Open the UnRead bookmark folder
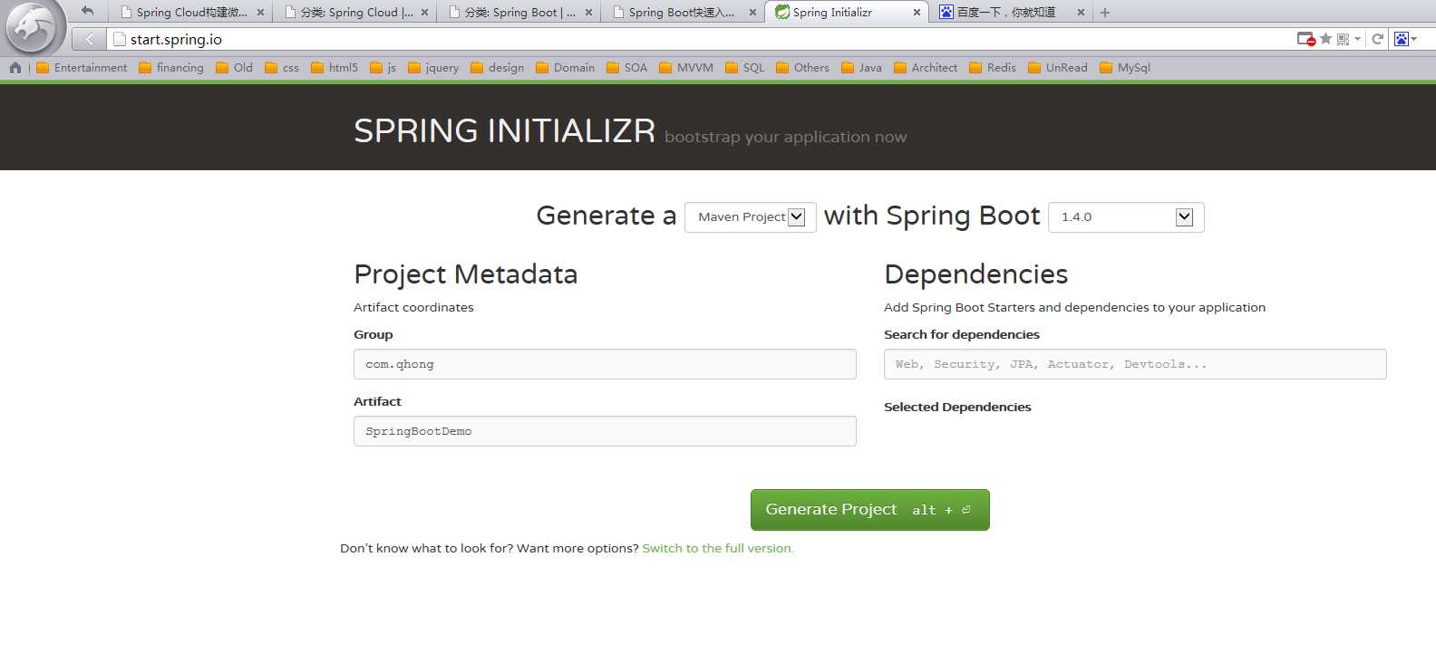The height and width of the screenshot is (653, 1436). pyautogui.click(x=1057, y=67)
